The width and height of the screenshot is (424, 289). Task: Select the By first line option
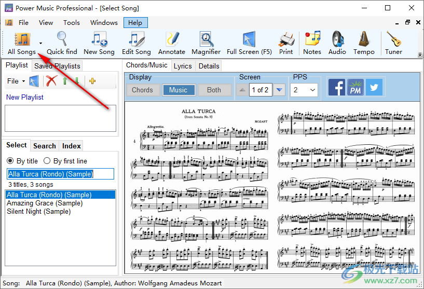(x=47, y=161)
